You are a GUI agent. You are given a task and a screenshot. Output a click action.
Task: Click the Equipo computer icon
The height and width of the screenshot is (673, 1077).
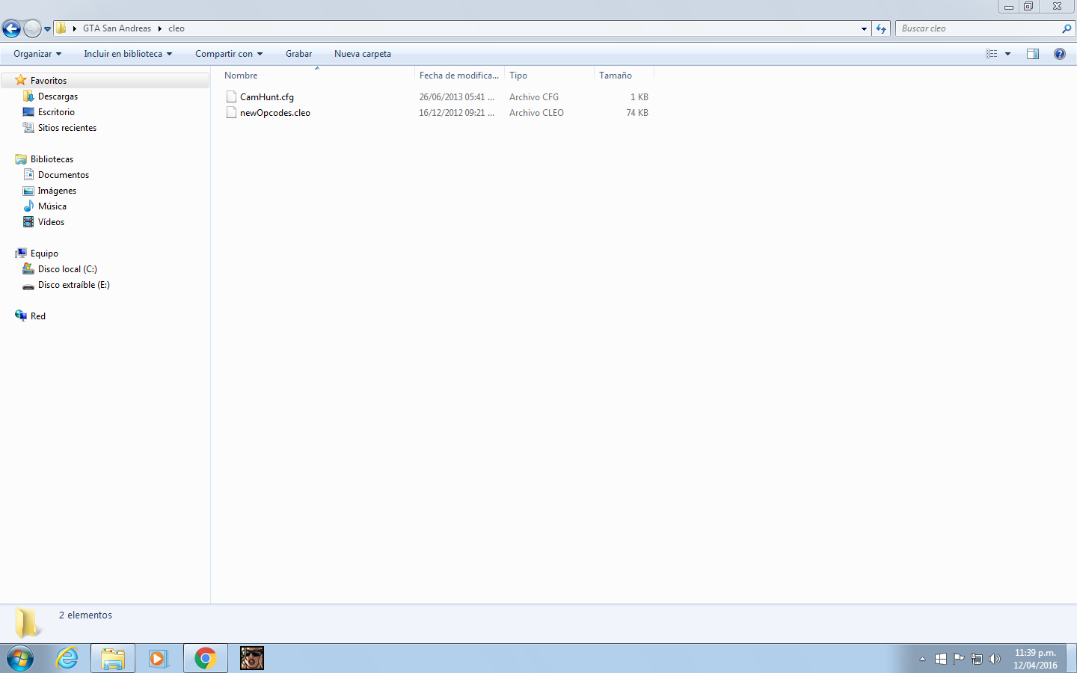click(21, 253)
